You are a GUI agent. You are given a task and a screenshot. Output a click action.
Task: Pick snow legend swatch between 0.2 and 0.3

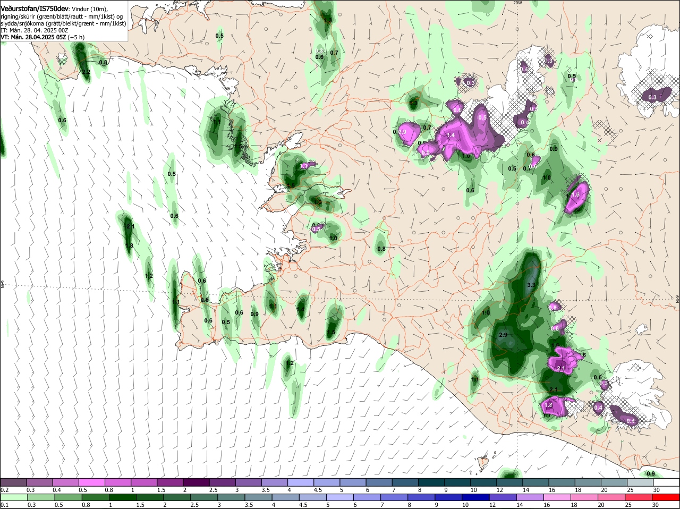(x=13, y=482)
